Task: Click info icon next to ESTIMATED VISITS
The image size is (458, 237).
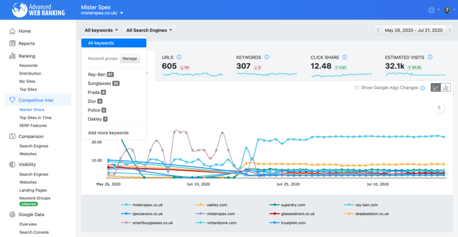Action: 430,57
